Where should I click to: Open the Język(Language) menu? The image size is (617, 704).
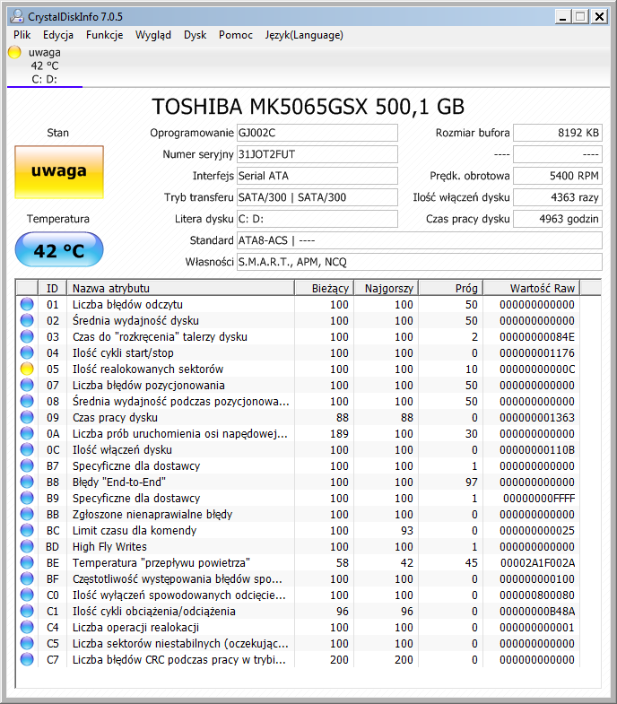pos(304,35)
